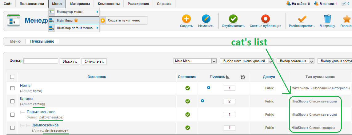Click the save order floppy disk icon

[242, 77]
